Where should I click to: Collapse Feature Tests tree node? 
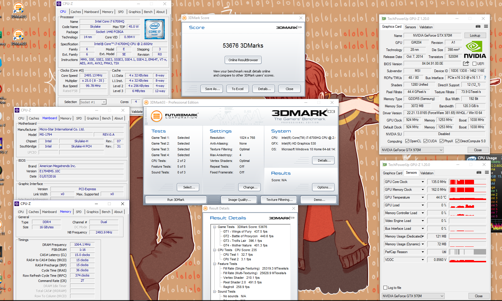point(215,264)
